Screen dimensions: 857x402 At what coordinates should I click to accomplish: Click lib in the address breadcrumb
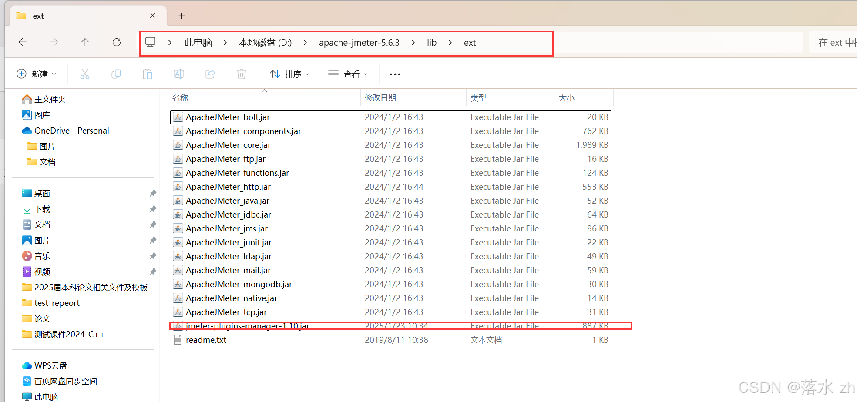(432, 43)
